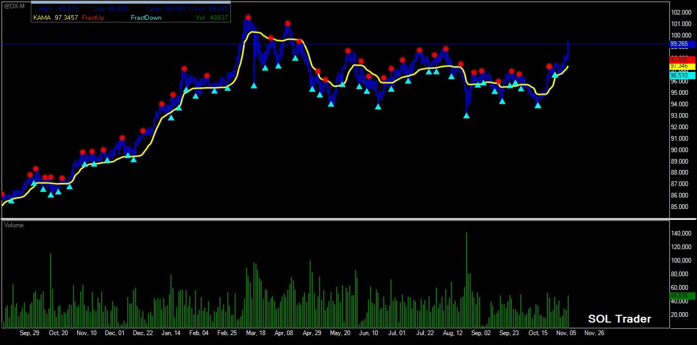The width and height of the screenshot is (697, 345).
Task: Click the 80,000 volume axis label
Action: point(680,274)
